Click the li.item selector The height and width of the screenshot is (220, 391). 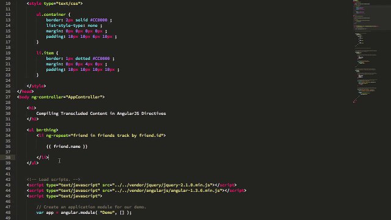[x=45, y=53]
